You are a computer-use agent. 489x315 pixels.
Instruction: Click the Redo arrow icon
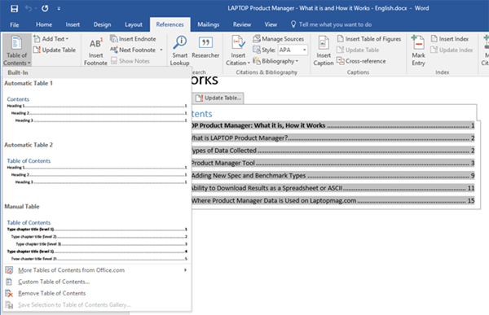(45, 8)
